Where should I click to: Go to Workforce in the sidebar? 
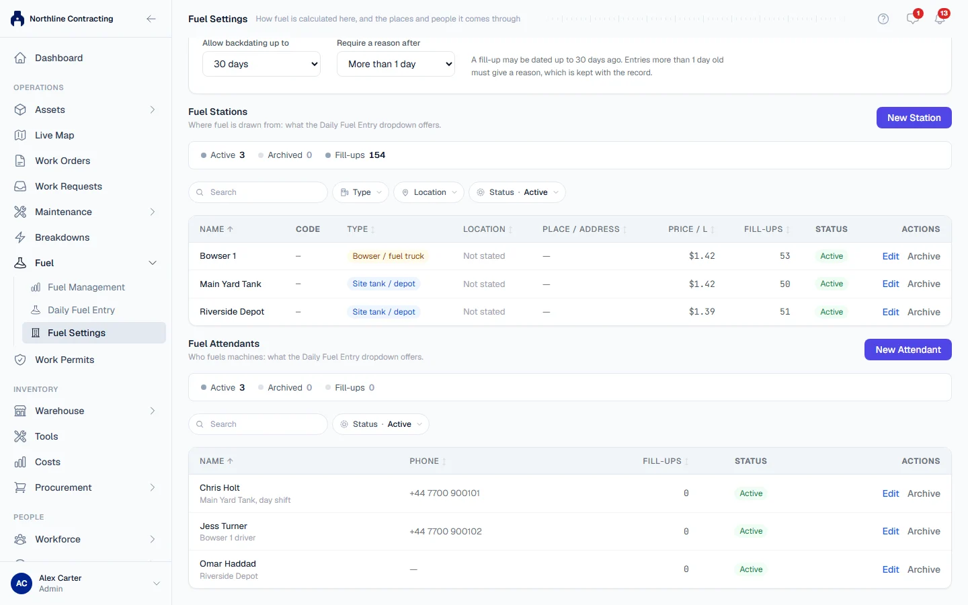(85, 539)
